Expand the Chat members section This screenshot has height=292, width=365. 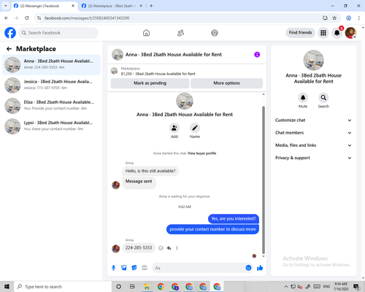(313, 133)
